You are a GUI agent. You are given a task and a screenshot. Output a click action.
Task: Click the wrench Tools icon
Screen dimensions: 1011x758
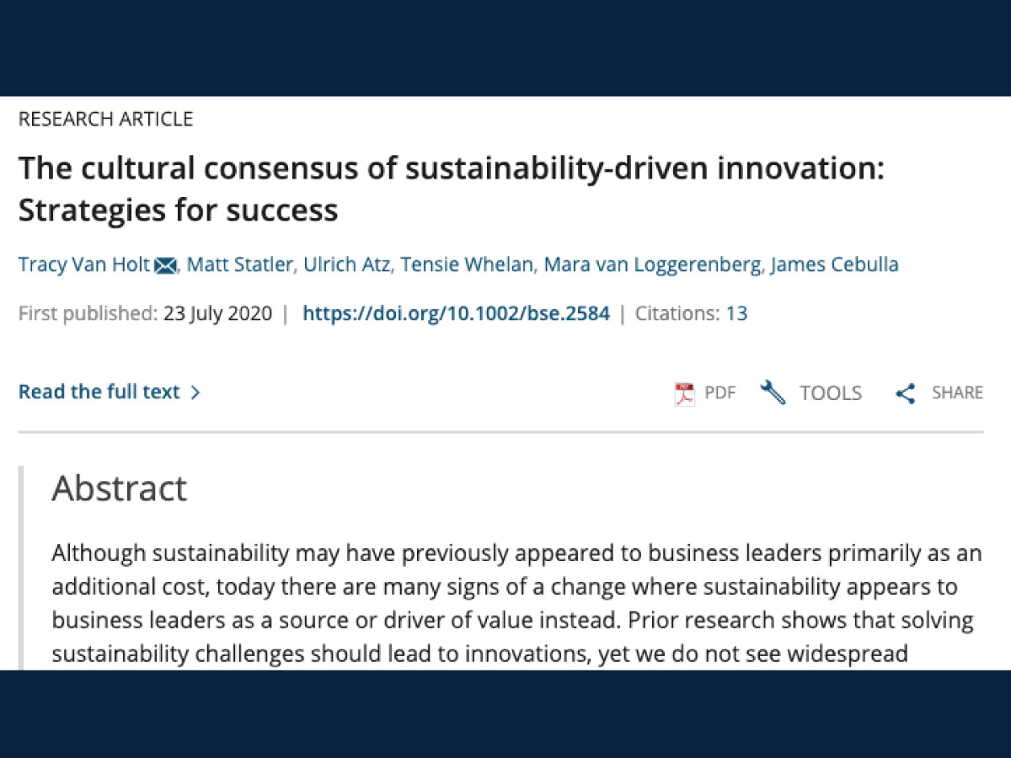[x=773, y=392]
